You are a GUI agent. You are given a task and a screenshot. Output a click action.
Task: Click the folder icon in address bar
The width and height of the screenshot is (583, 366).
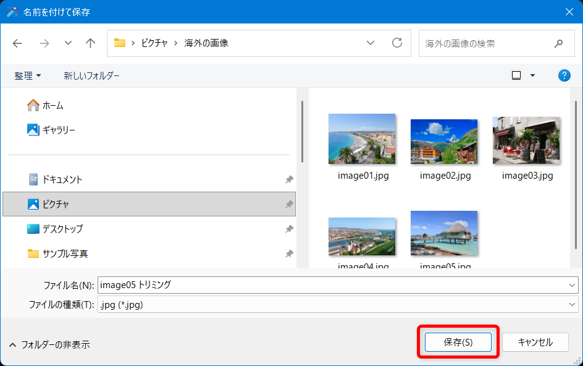click(120, 43)
